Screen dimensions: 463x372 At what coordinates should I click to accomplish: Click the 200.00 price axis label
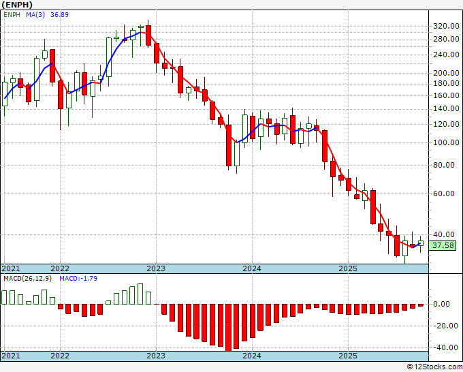click(x=446, y=73)
